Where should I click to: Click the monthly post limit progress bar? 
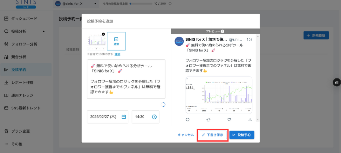(x=141, y=4)
